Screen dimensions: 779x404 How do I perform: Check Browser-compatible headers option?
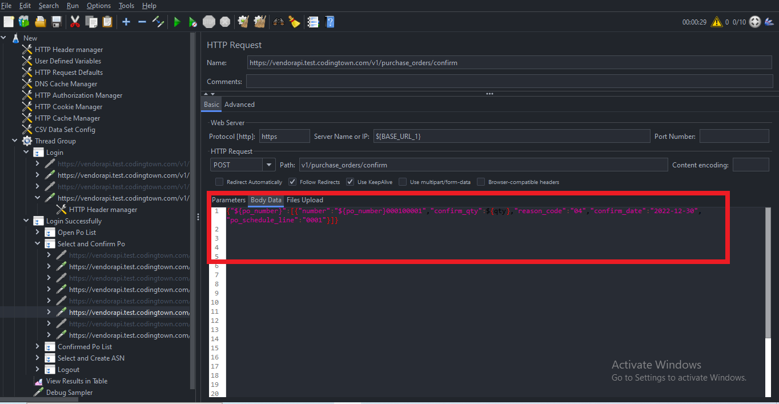pos(481,182)
